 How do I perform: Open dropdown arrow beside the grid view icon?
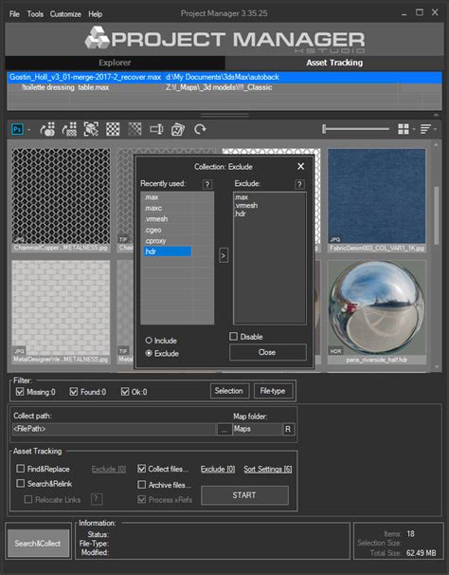point(414,129)
